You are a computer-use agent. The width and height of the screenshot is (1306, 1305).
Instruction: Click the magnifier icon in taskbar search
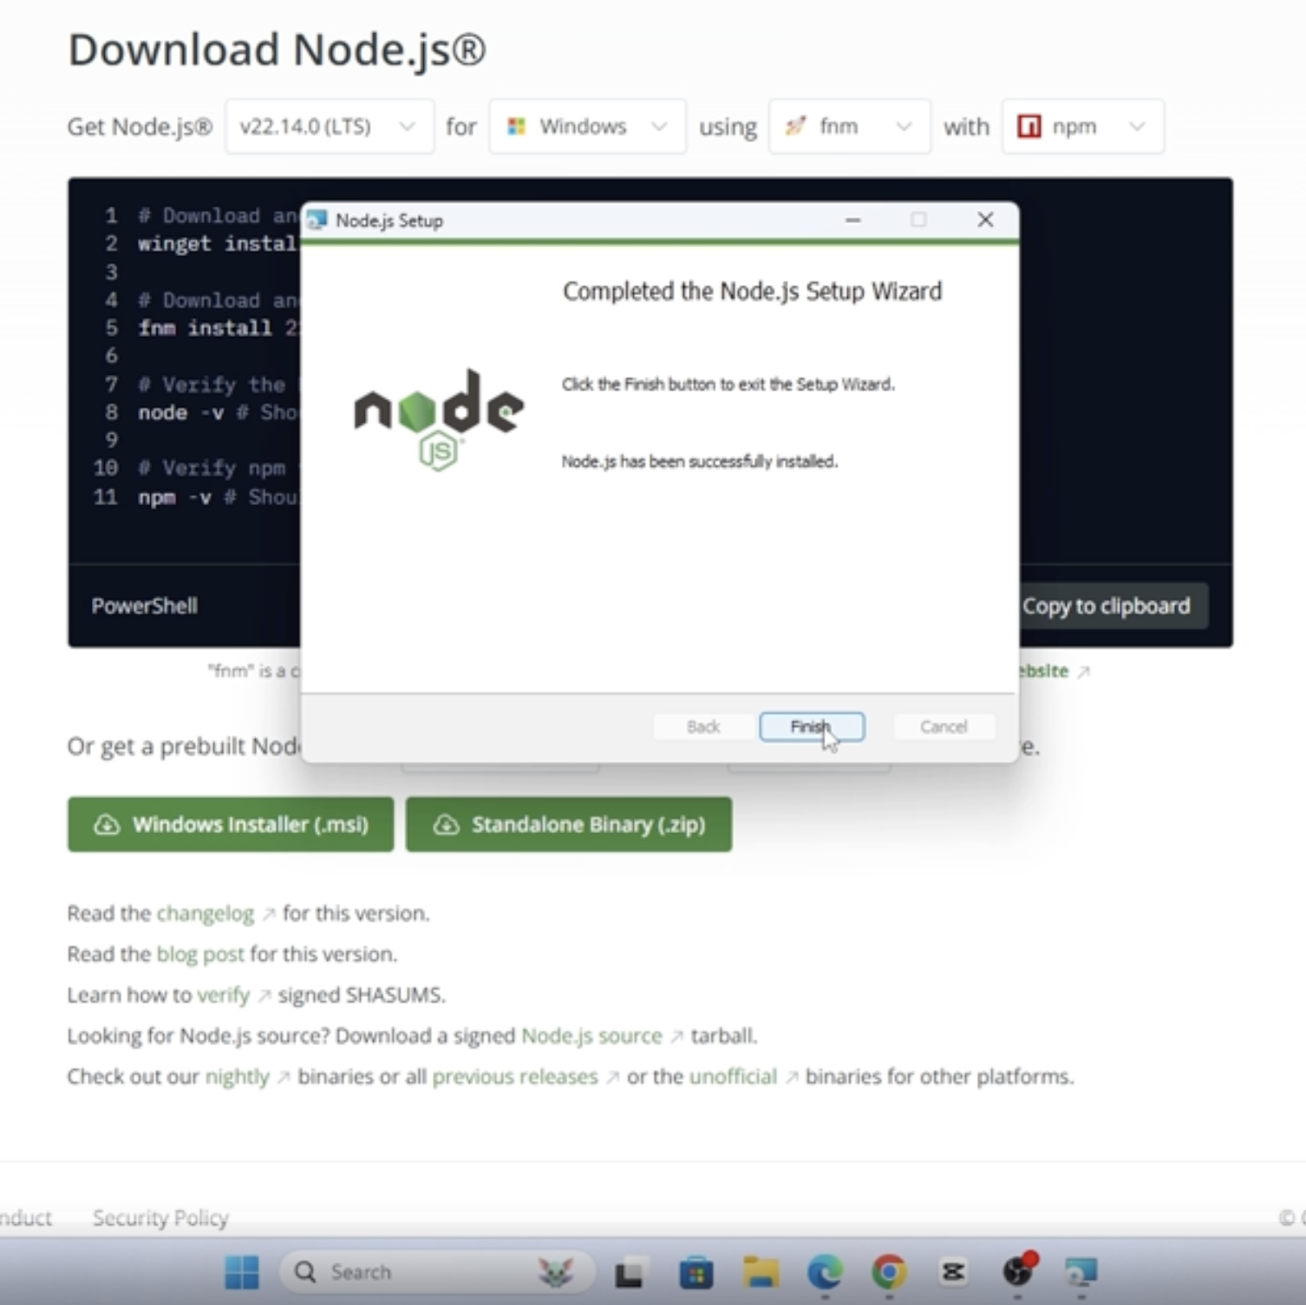click(x=305, y=1273)
